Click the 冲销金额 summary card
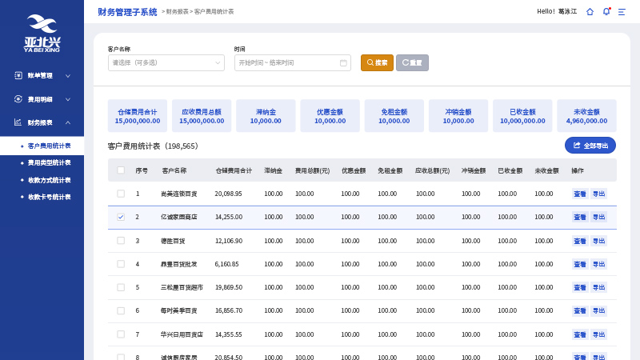Screen dimensions: 640x360 click(x=458, y=116)
